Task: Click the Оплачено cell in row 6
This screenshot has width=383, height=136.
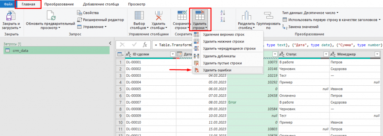Action: click(303, 96)
